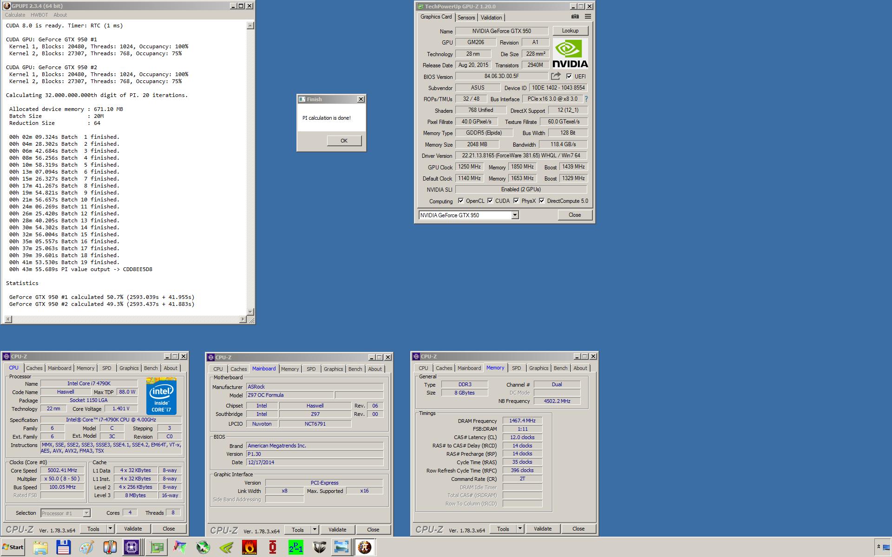Open the About menu in GPUPI
The image size is (892, 557).
[x=60, y=15]
